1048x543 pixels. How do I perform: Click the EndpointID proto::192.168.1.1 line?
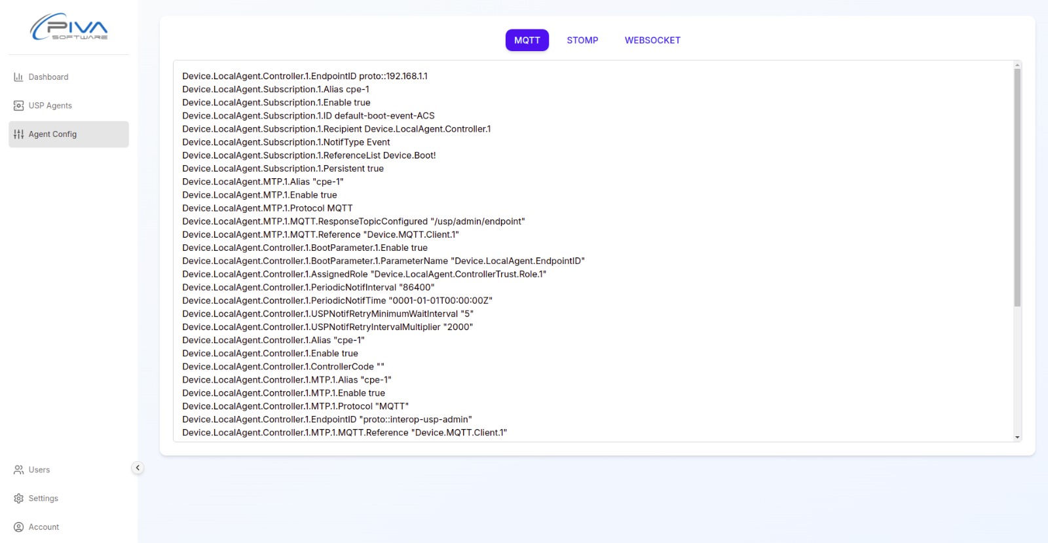point(305,76)
